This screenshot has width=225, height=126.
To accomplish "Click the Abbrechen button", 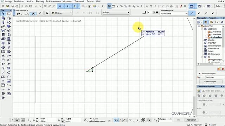I will [x=191, y=120].
